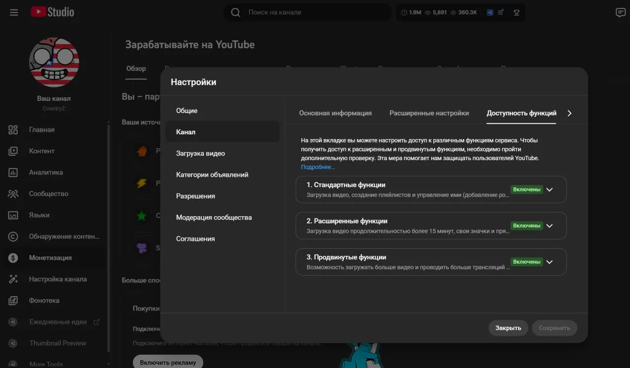Follow the Подробнее… link
The height and width of the screenshot is (368, 630).
(318, 167)
